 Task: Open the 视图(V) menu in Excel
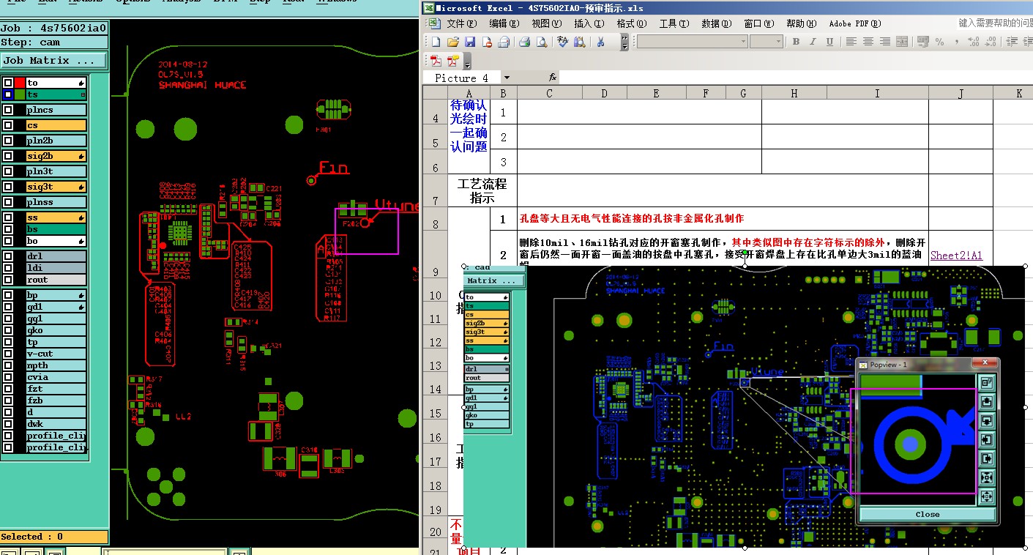[547, 23]
